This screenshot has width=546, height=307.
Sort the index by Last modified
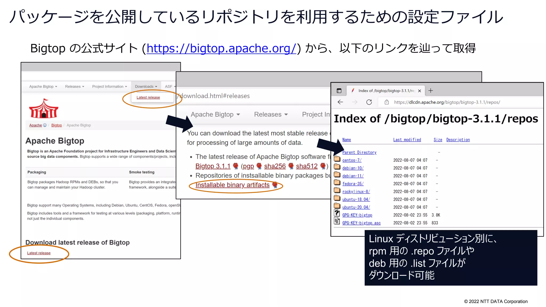[x=407, y=140]
